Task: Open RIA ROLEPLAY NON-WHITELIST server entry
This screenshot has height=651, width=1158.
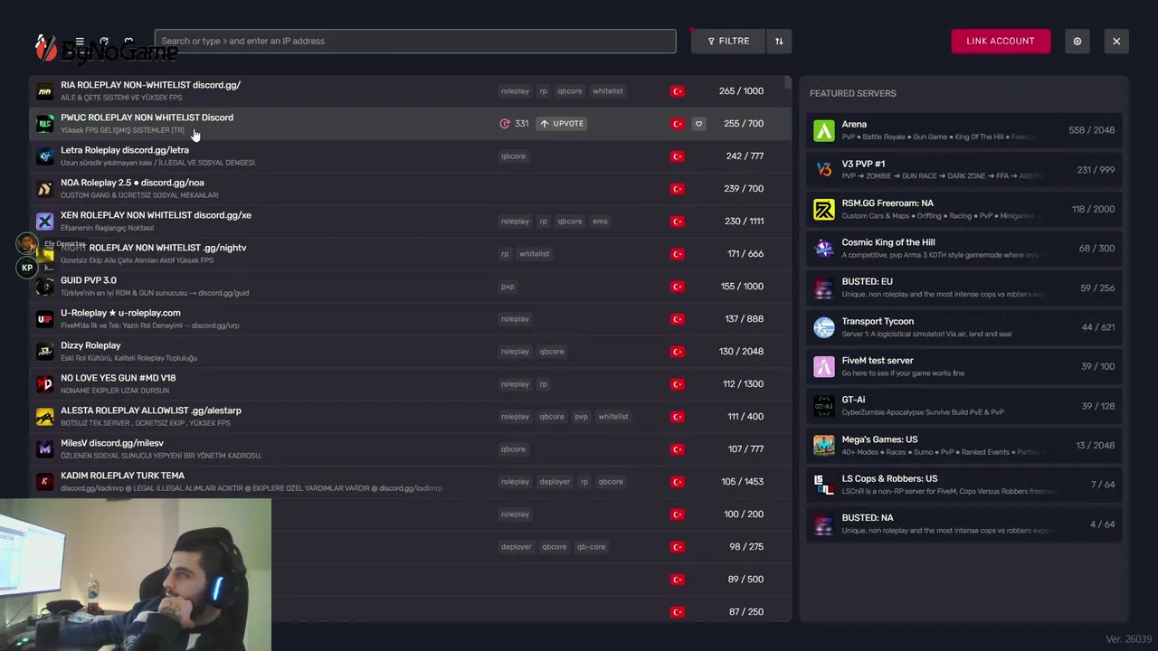Action: click(410, 91)
